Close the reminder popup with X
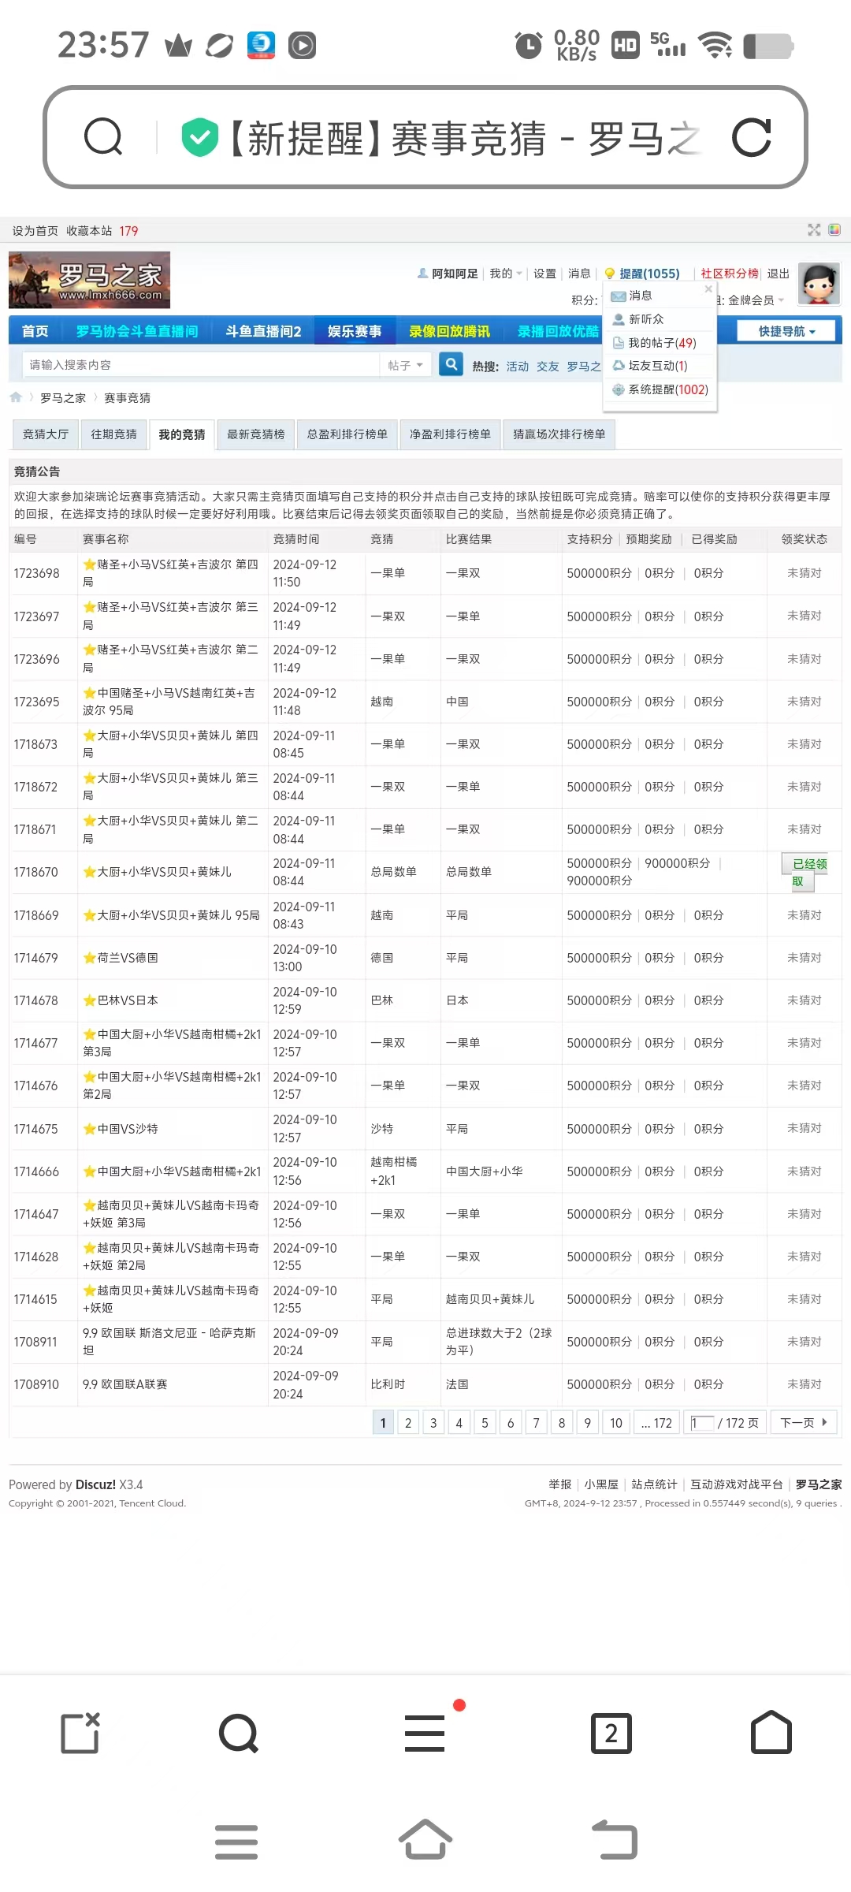The height and width of the screenshot is (1892, 851). tap(708, 289)
